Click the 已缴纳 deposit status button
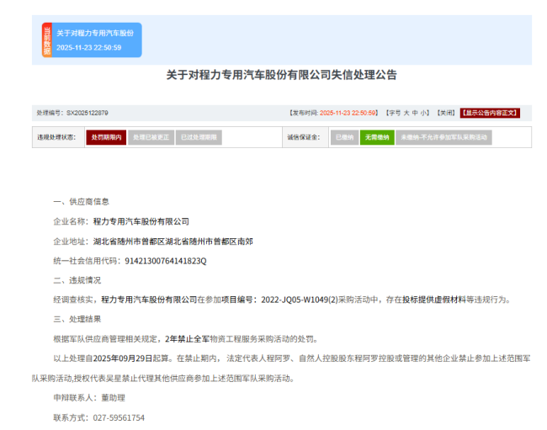 pyautogui.click(x=344, y=137)
